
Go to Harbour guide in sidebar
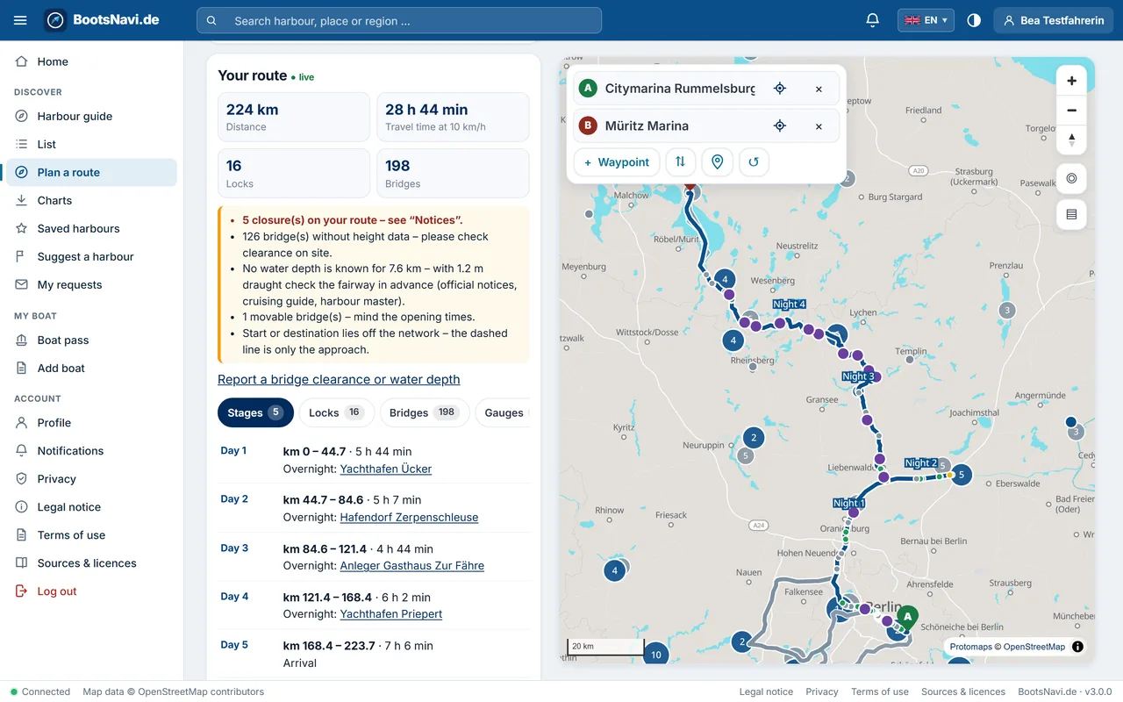point(91,116)
